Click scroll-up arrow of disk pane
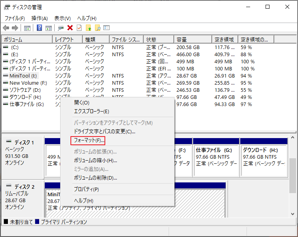Viewport: 298px width, 237px height. coord(293,137)
